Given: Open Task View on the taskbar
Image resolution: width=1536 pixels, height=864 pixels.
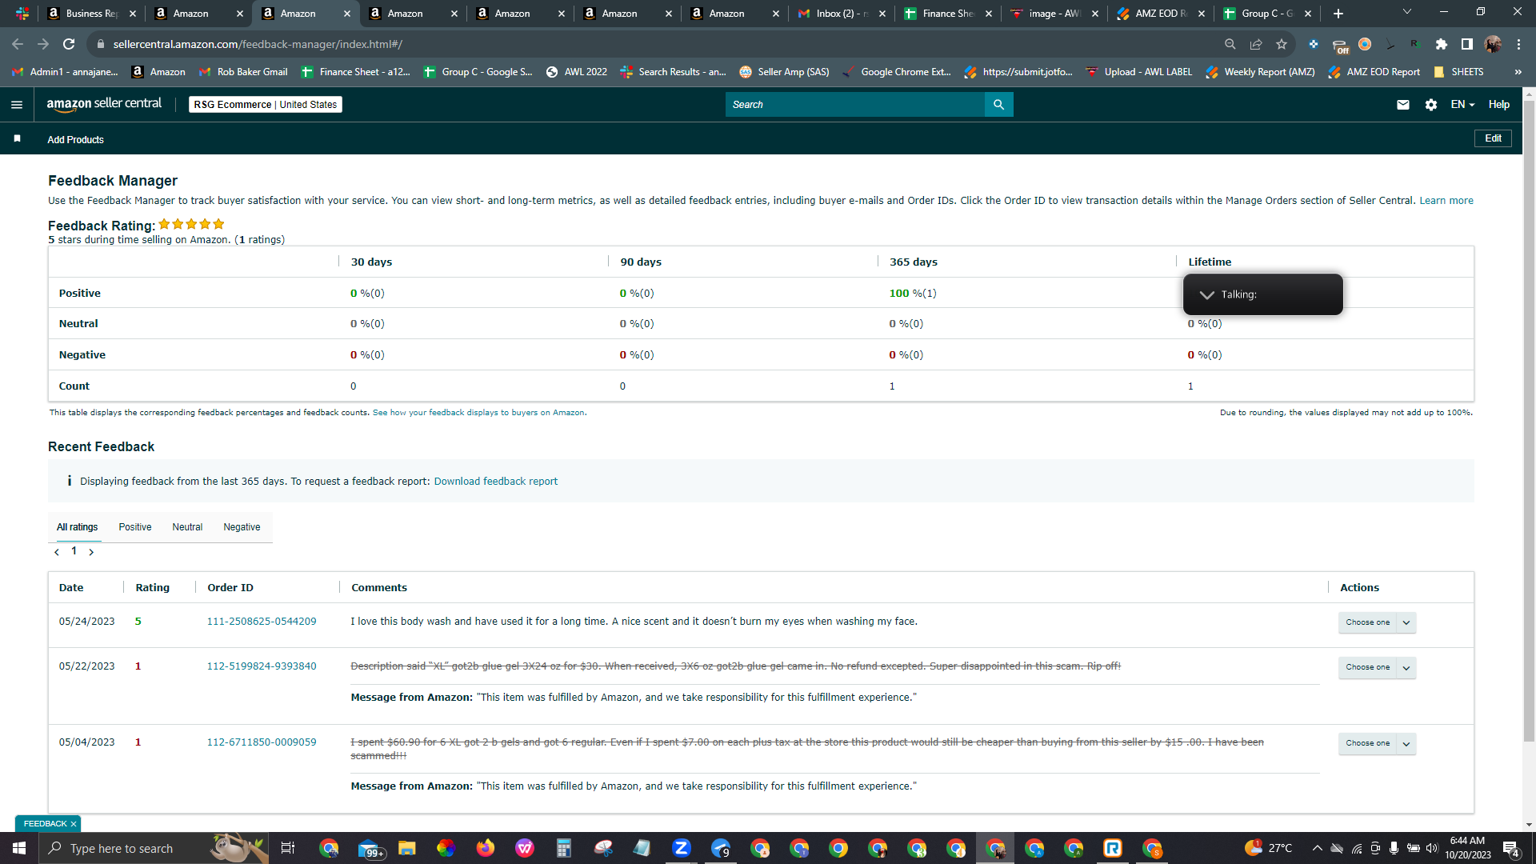Looking at the screenshot, I should click(x=288, y=848).
